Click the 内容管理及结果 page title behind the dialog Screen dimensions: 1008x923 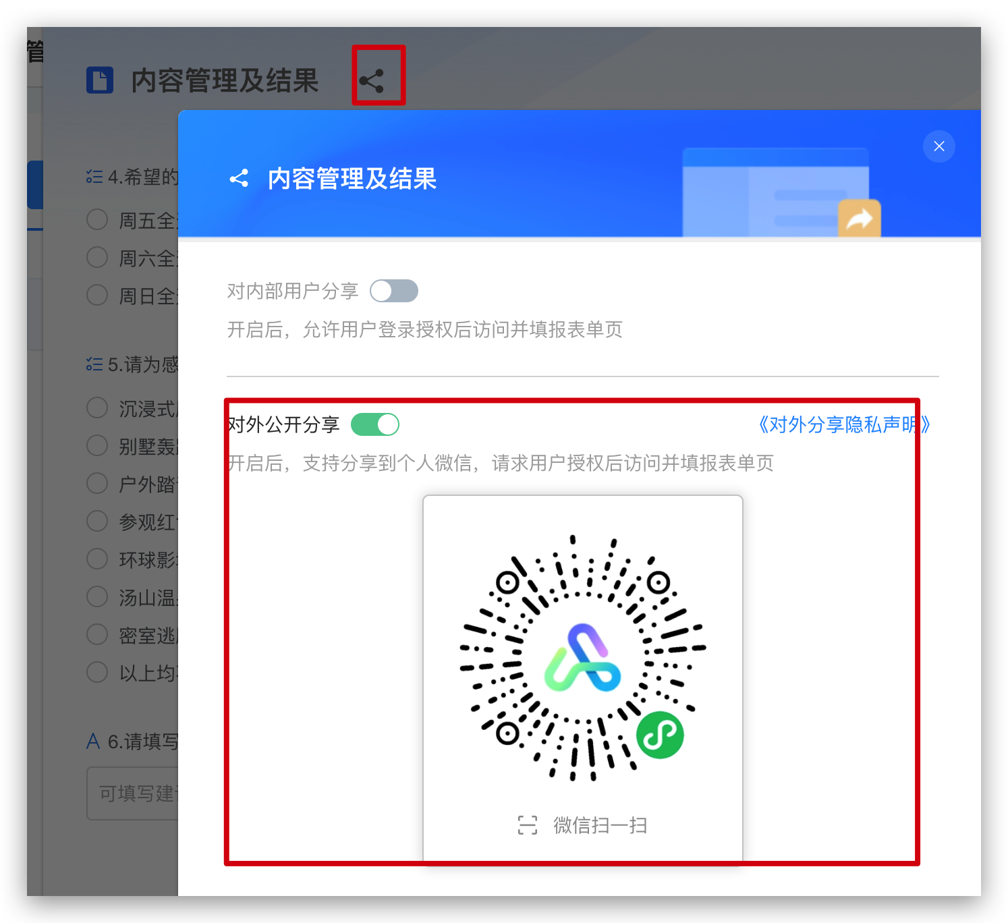coord(225,80)
